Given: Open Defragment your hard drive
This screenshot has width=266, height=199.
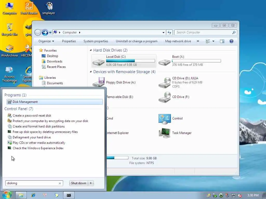Looking at the screenshot, I should pyautogui.click(x=31, y=137).
